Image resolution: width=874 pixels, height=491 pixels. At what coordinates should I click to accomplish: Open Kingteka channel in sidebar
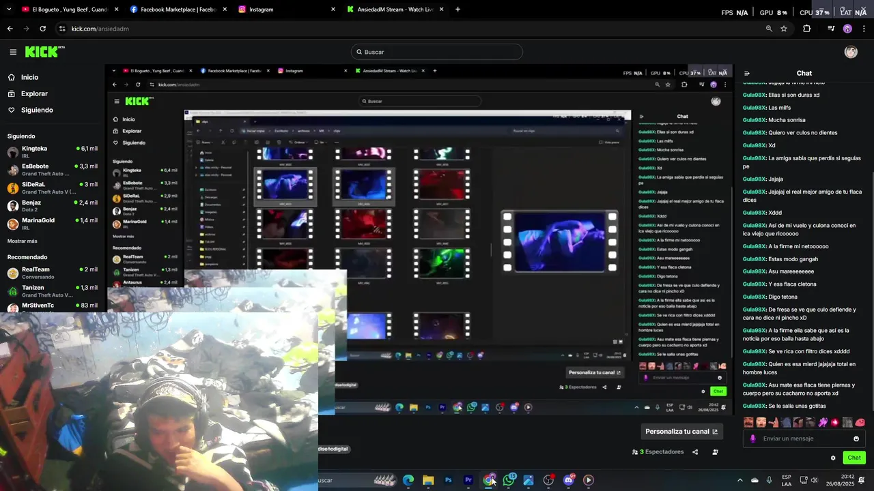click(x=53, y=151)
